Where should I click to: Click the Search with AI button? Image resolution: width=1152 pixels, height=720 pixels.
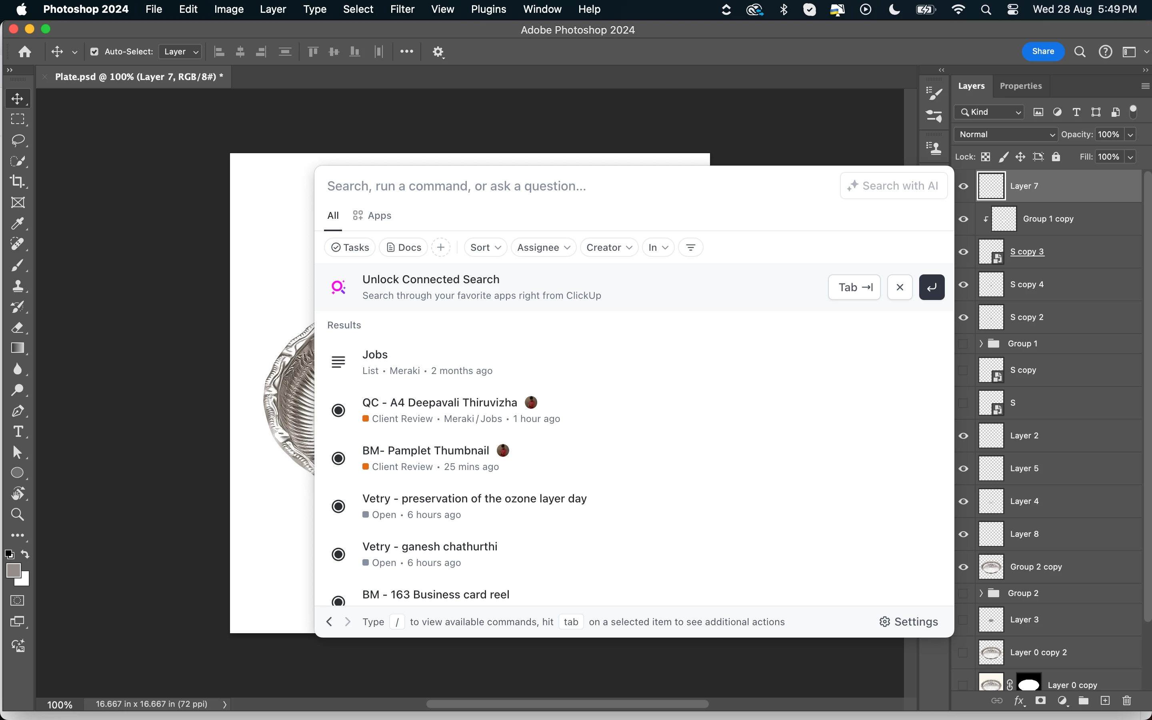[x=894, y=186]
